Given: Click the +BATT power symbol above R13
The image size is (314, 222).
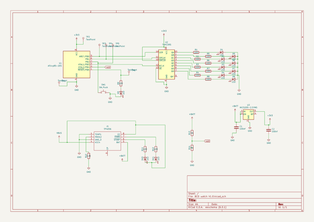Looking at the screenshot, I should [x=192, y=118].
